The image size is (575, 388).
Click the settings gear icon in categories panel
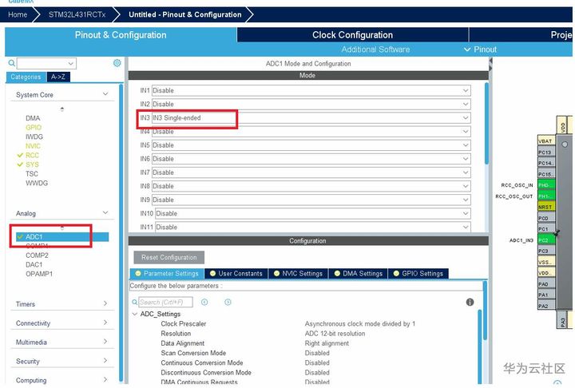coord(117,63)
